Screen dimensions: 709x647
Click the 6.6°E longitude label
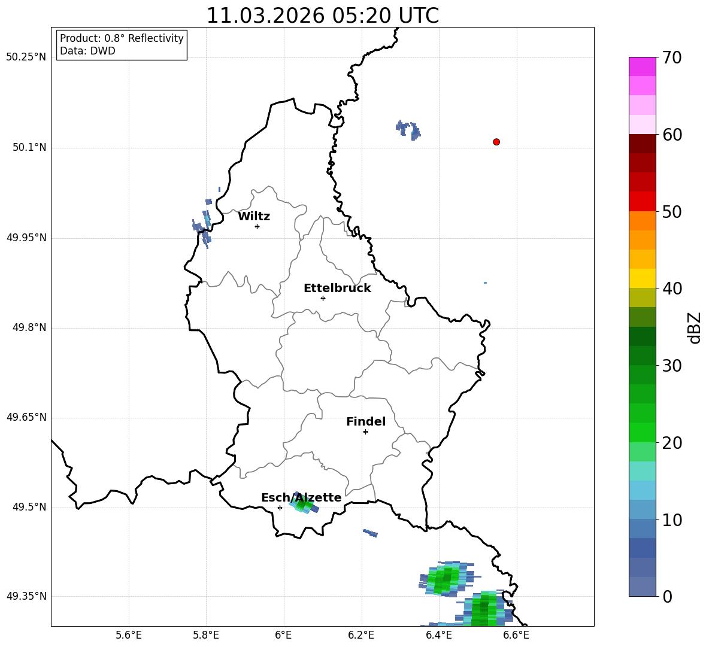coord(516,635)
